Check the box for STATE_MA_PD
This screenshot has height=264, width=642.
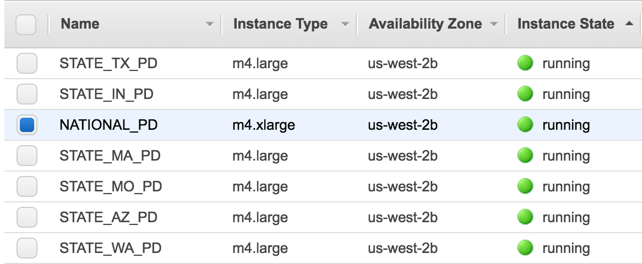coord(27,156)
